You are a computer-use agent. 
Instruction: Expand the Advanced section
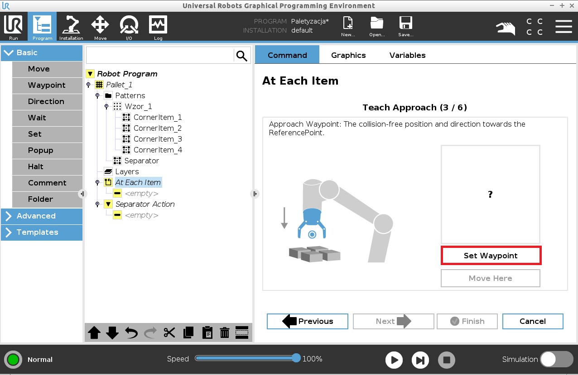point(42,216)
